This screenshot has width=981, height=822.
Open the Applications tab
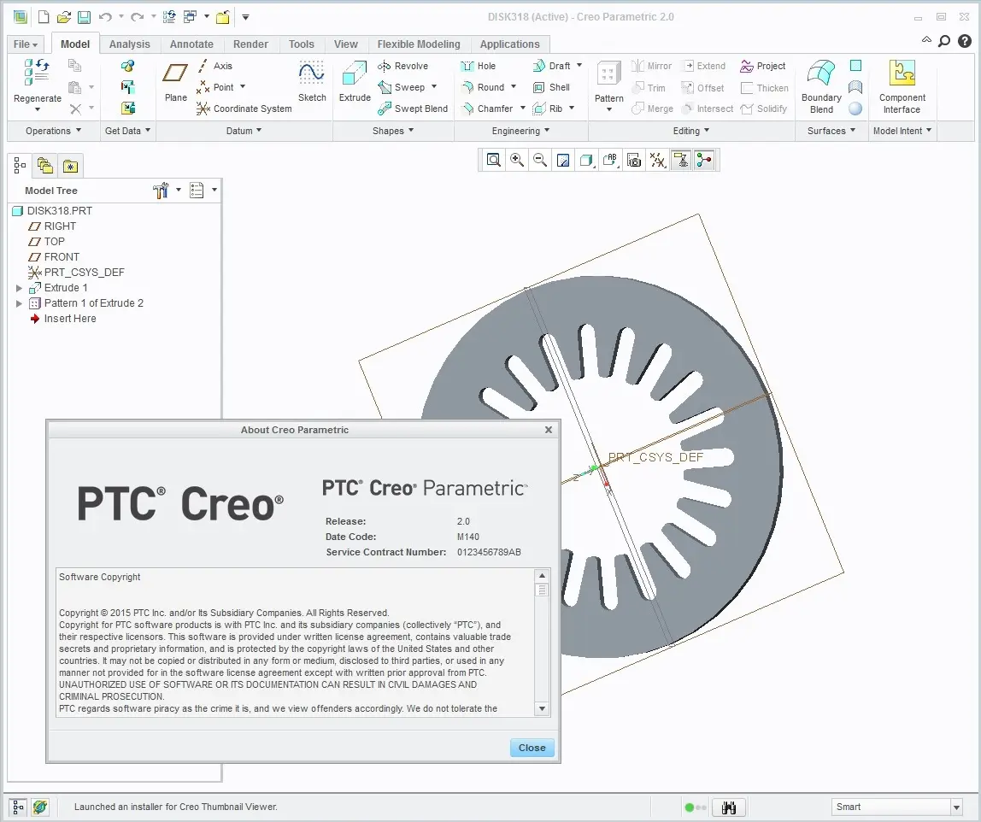pyautogui.click(x=509, y=44)
